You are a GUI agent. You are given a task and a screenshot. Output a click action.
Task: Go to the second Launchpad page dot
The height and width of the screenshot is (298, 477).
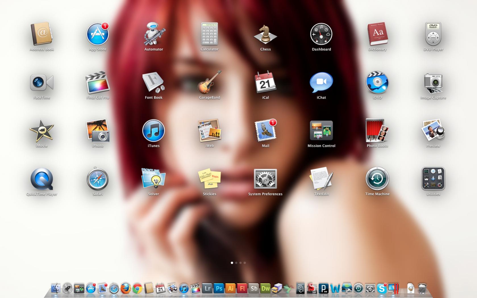tap(236, 263)
